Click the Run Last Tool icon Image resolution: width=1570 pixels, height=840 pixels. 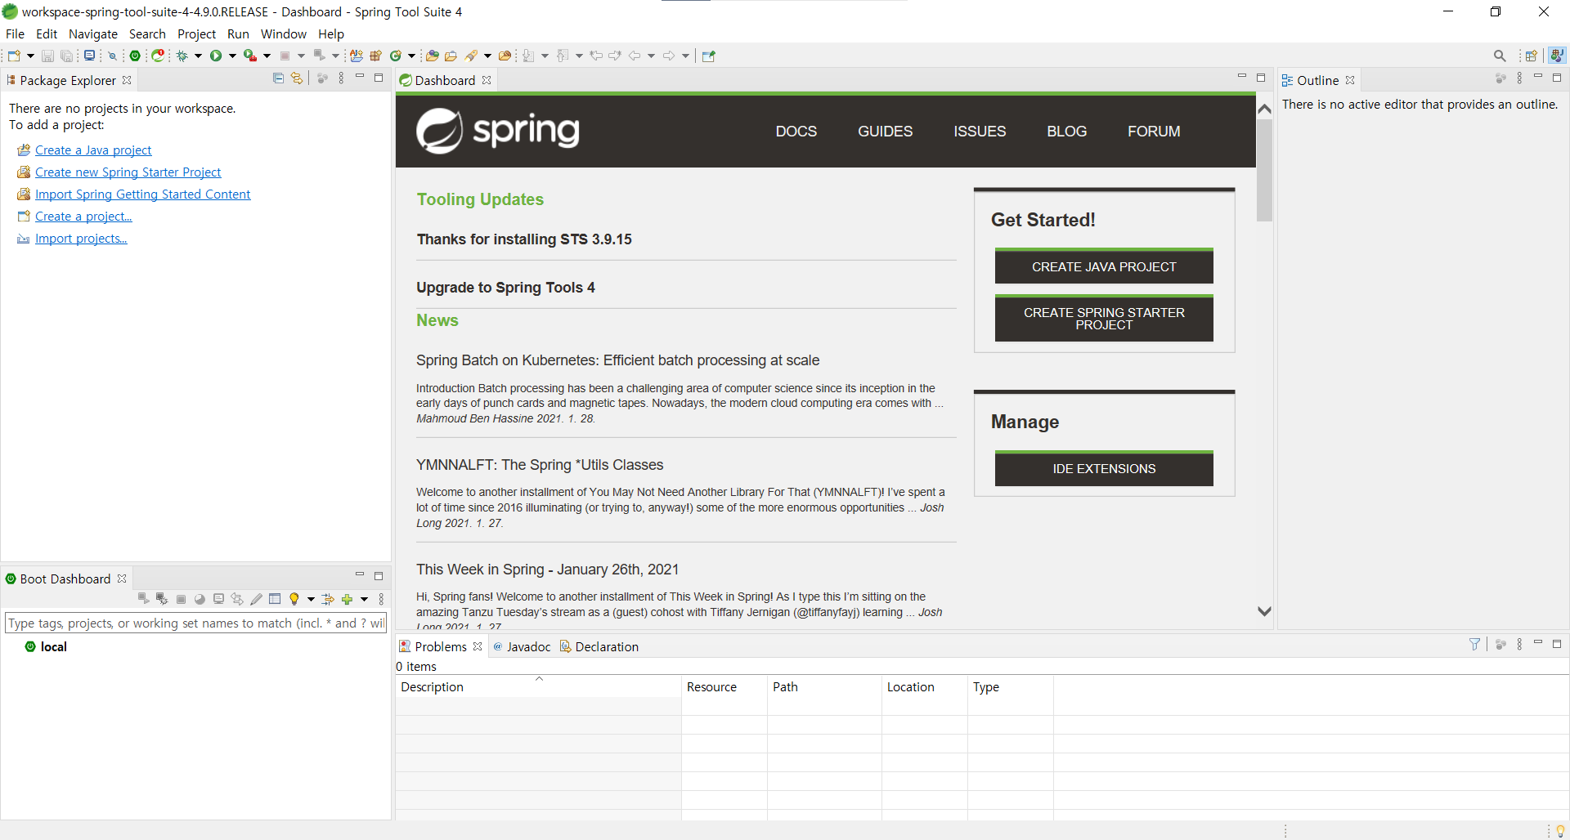250,56
